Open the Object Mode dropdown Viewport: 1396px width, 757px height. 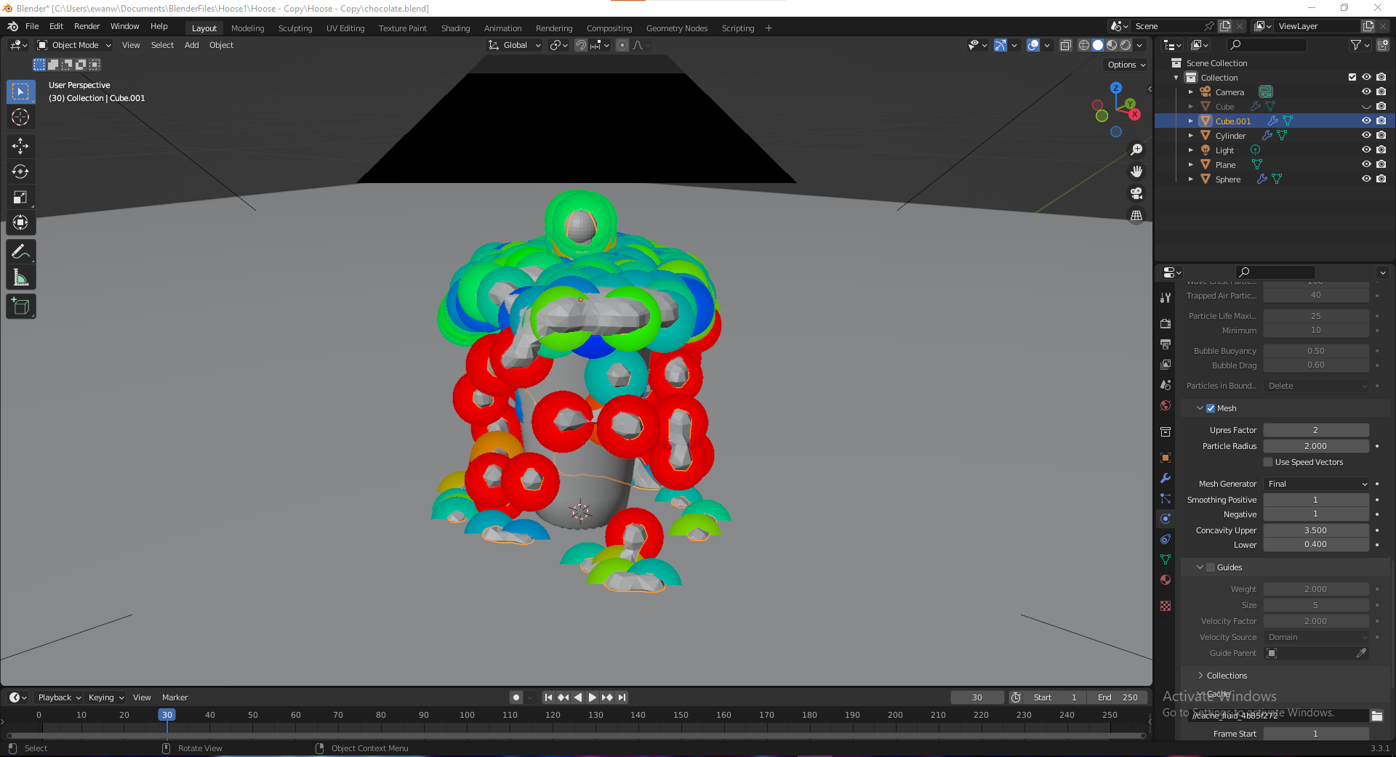point(74,45)
